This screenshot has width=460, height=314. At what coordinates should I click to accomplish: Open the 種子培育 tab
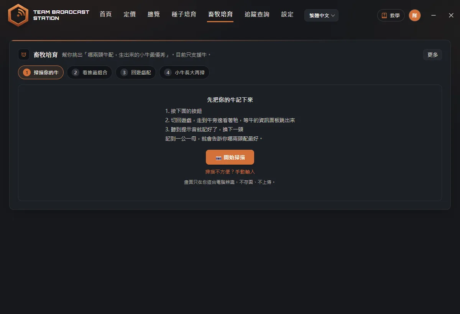(184, 15)
